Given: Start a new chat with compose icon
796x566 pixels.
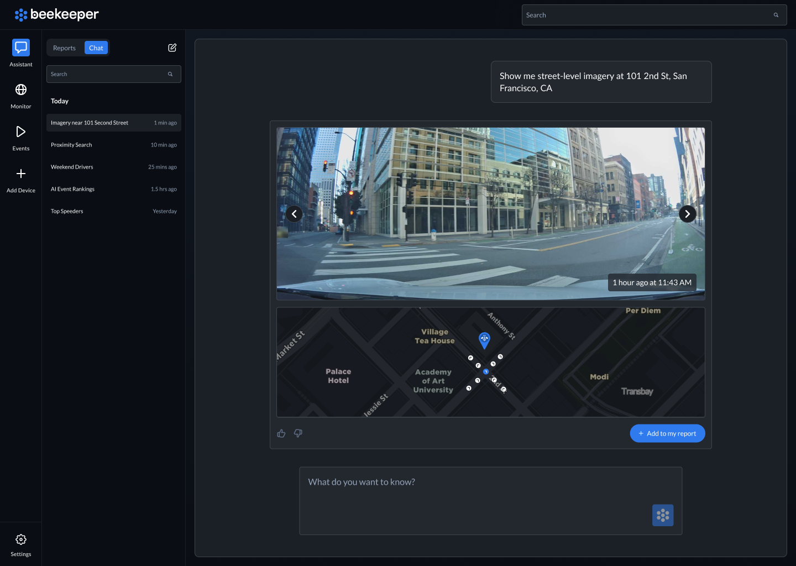Looking at the screenshot, I should point(172,48).
